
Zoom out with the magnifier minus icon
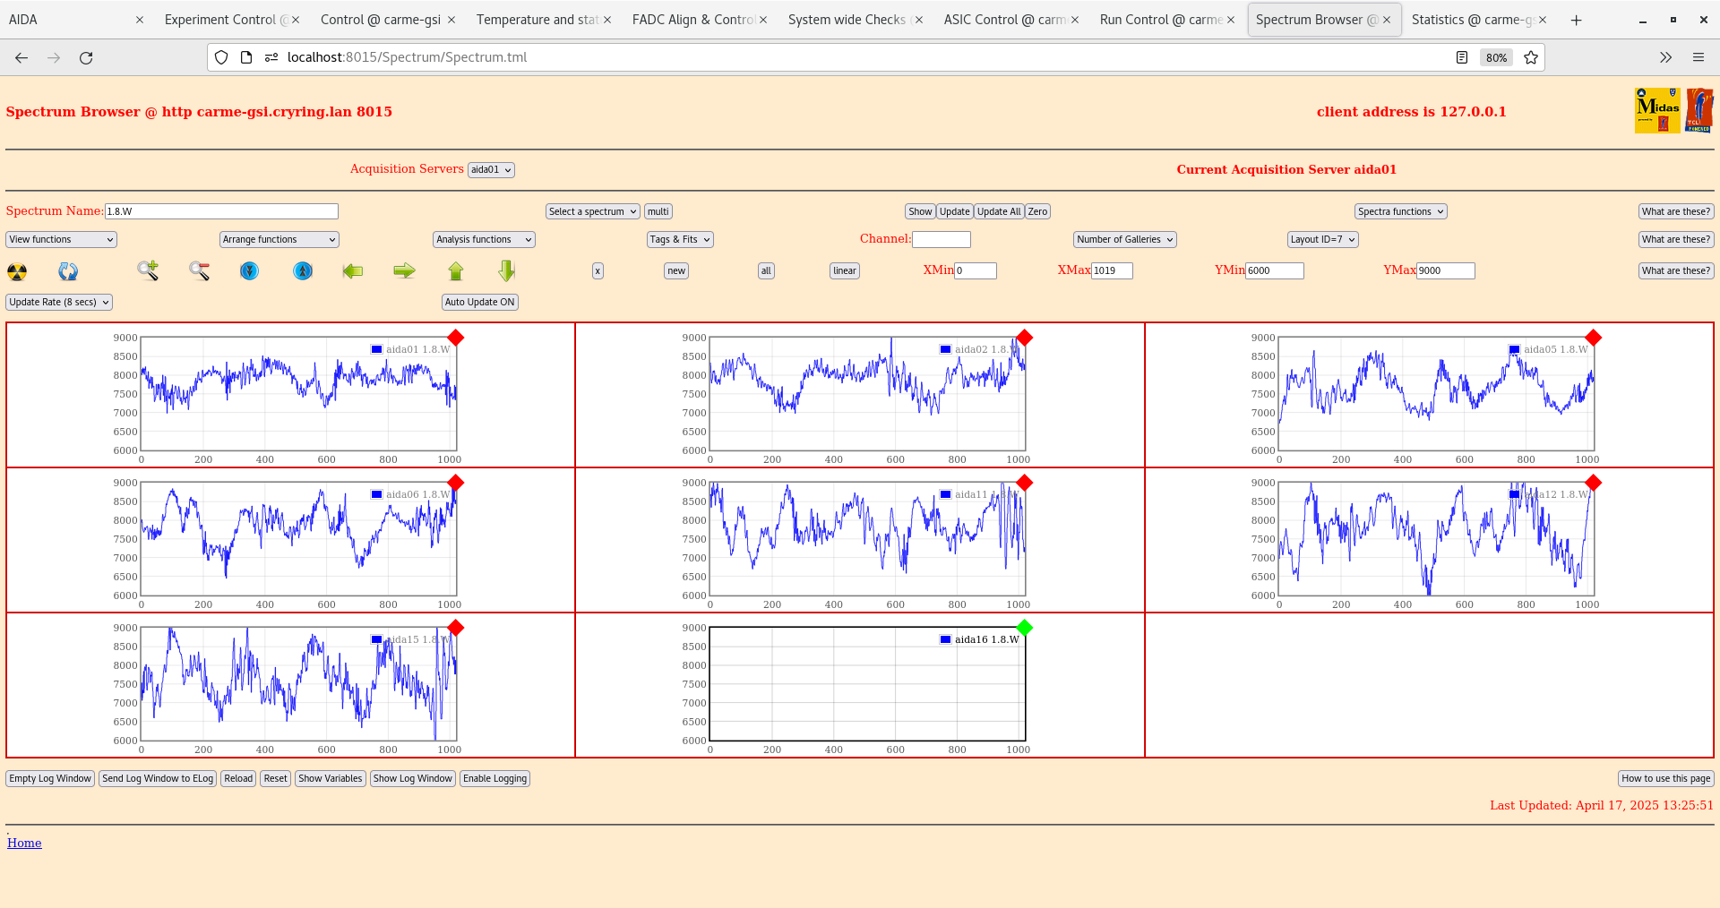tap(199, 270)
